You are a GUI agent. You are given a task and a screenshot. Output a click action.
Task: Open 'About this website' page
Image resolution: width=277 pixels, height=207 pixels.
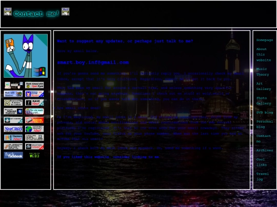pyautogui.click(x=263, y=55)
